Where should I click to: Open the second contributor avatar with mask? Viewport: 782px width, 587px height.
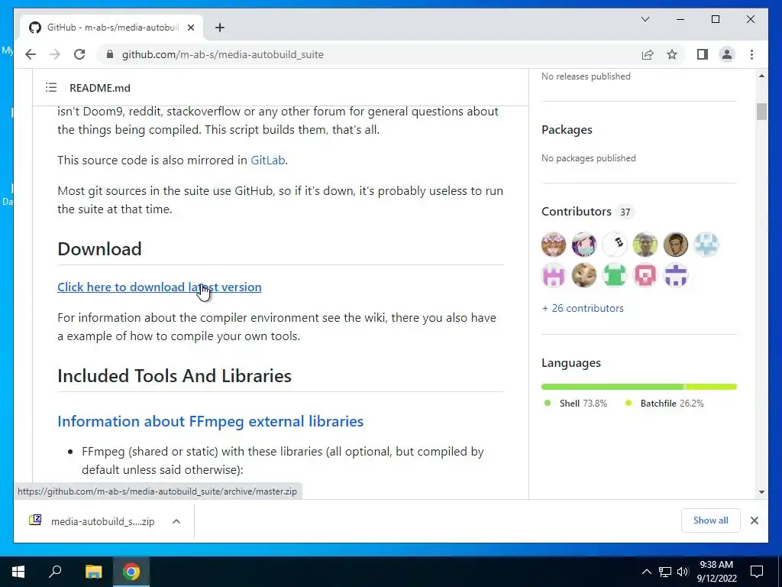(x=584, y=245)
